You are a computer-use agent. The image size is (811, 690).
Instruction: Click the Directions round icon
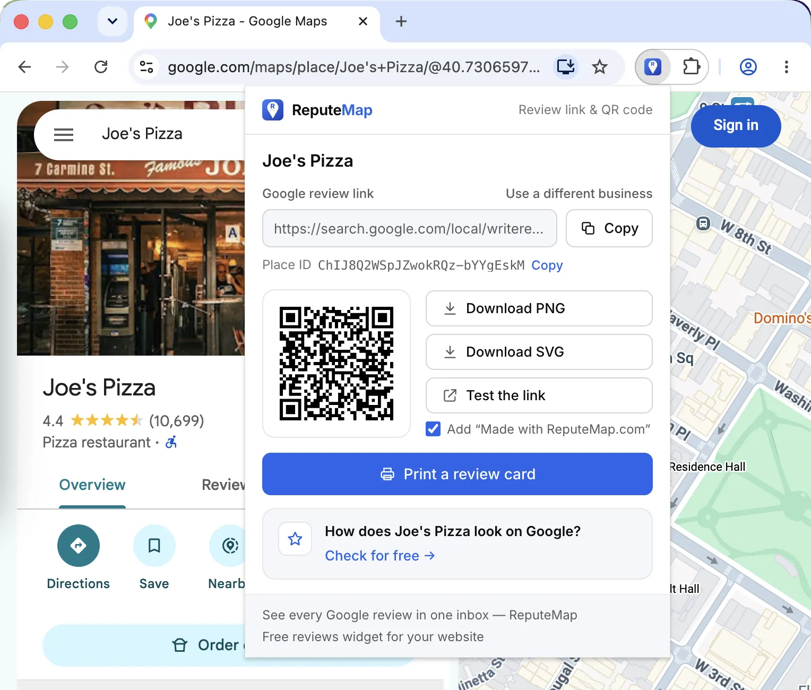79,546
